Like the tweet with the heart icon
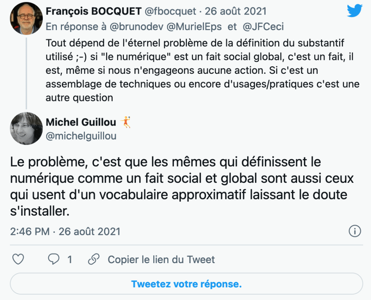 (18, 259)
